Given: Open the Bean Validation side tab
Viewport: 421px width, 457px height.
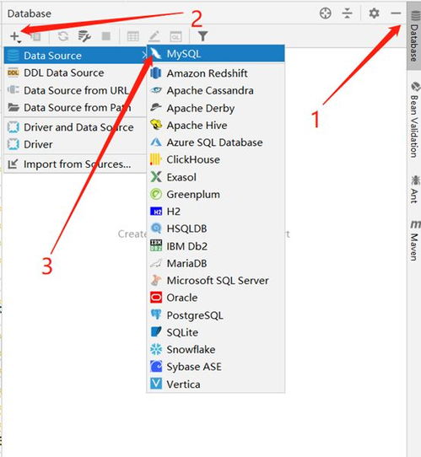Looking at the screenshot, I should coord(414,120).
